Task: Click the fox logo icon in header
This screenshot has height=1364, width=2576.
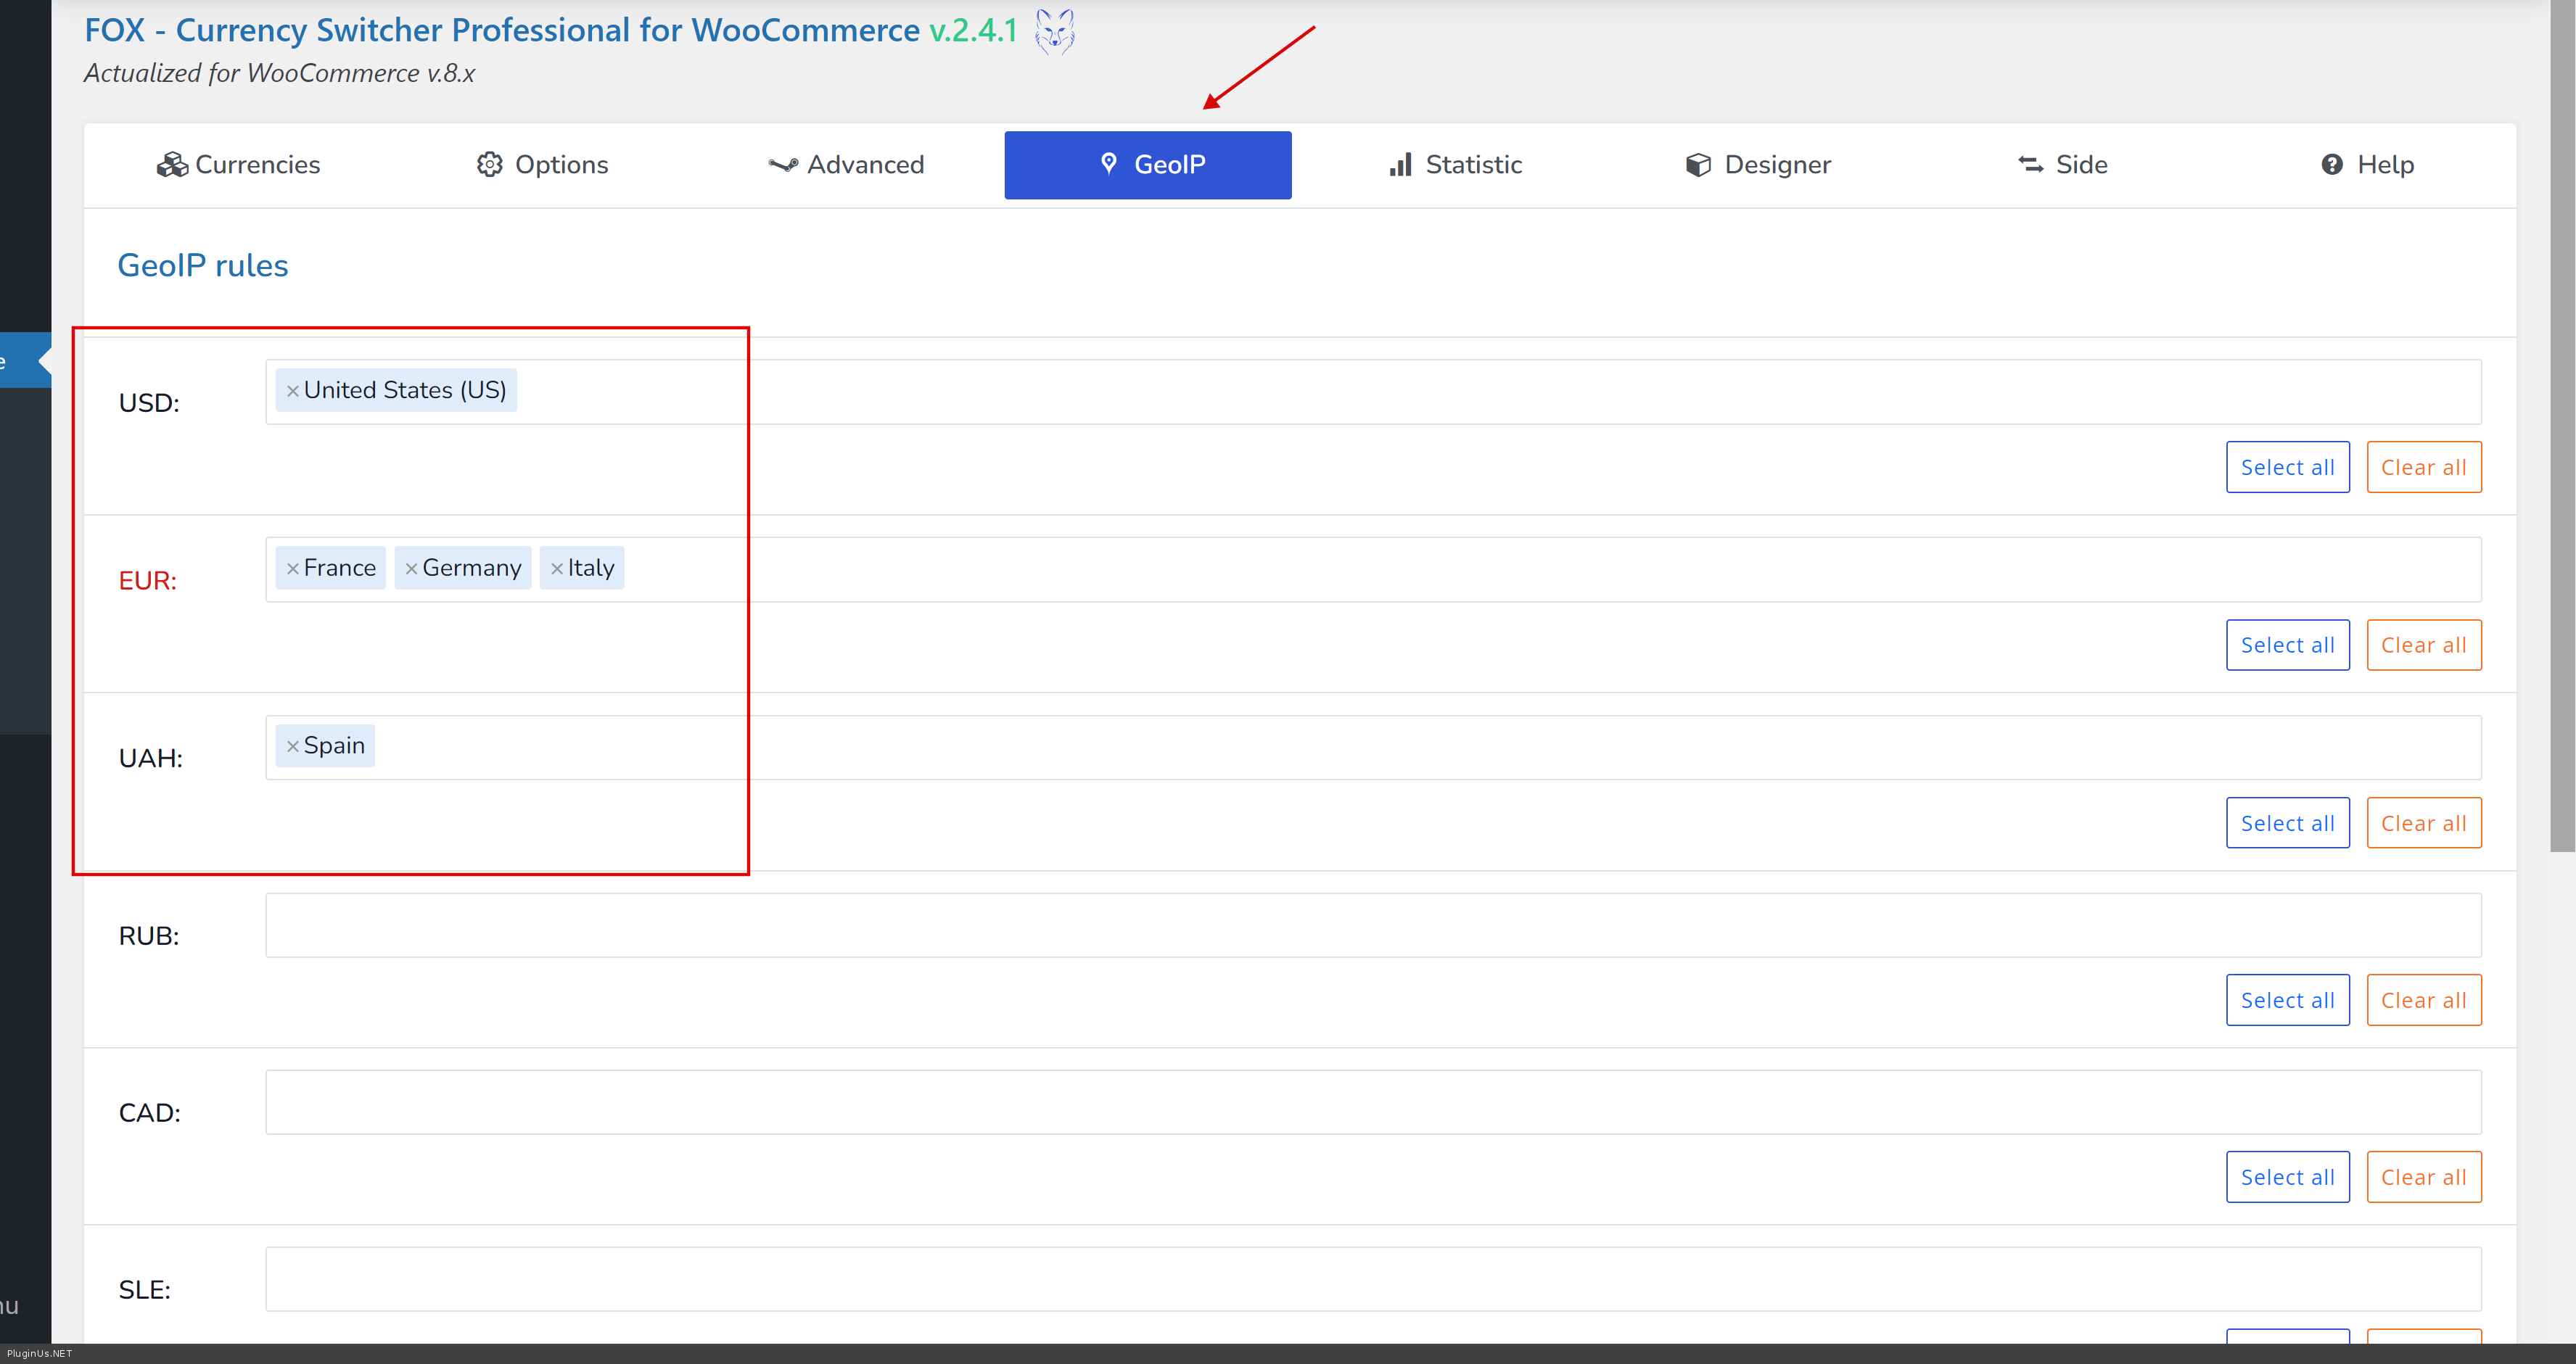Action: (x=1054, y=32)
